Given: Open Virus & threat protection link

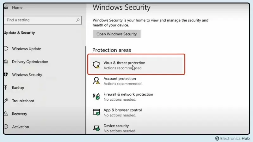Looking at the screenshot, I should point(124,63).
